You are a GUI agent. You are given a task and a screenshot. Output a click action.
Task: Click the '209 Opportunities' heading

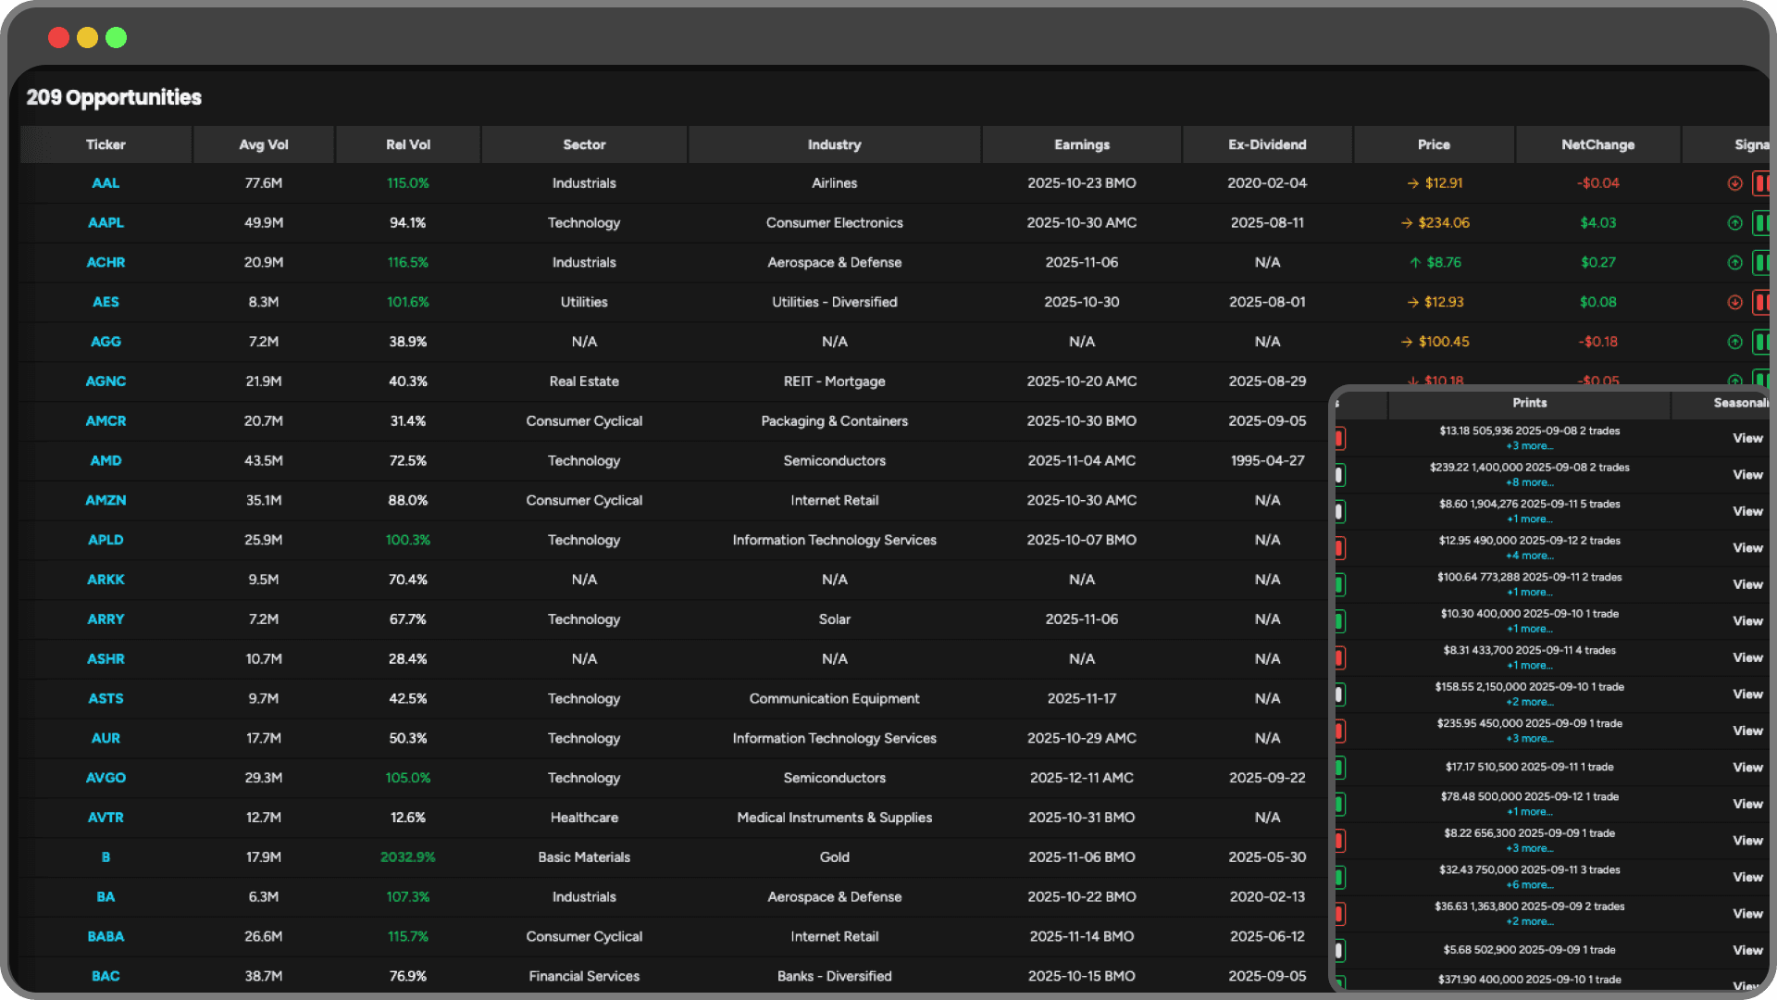pyautogui.click(x=114, y=97)
